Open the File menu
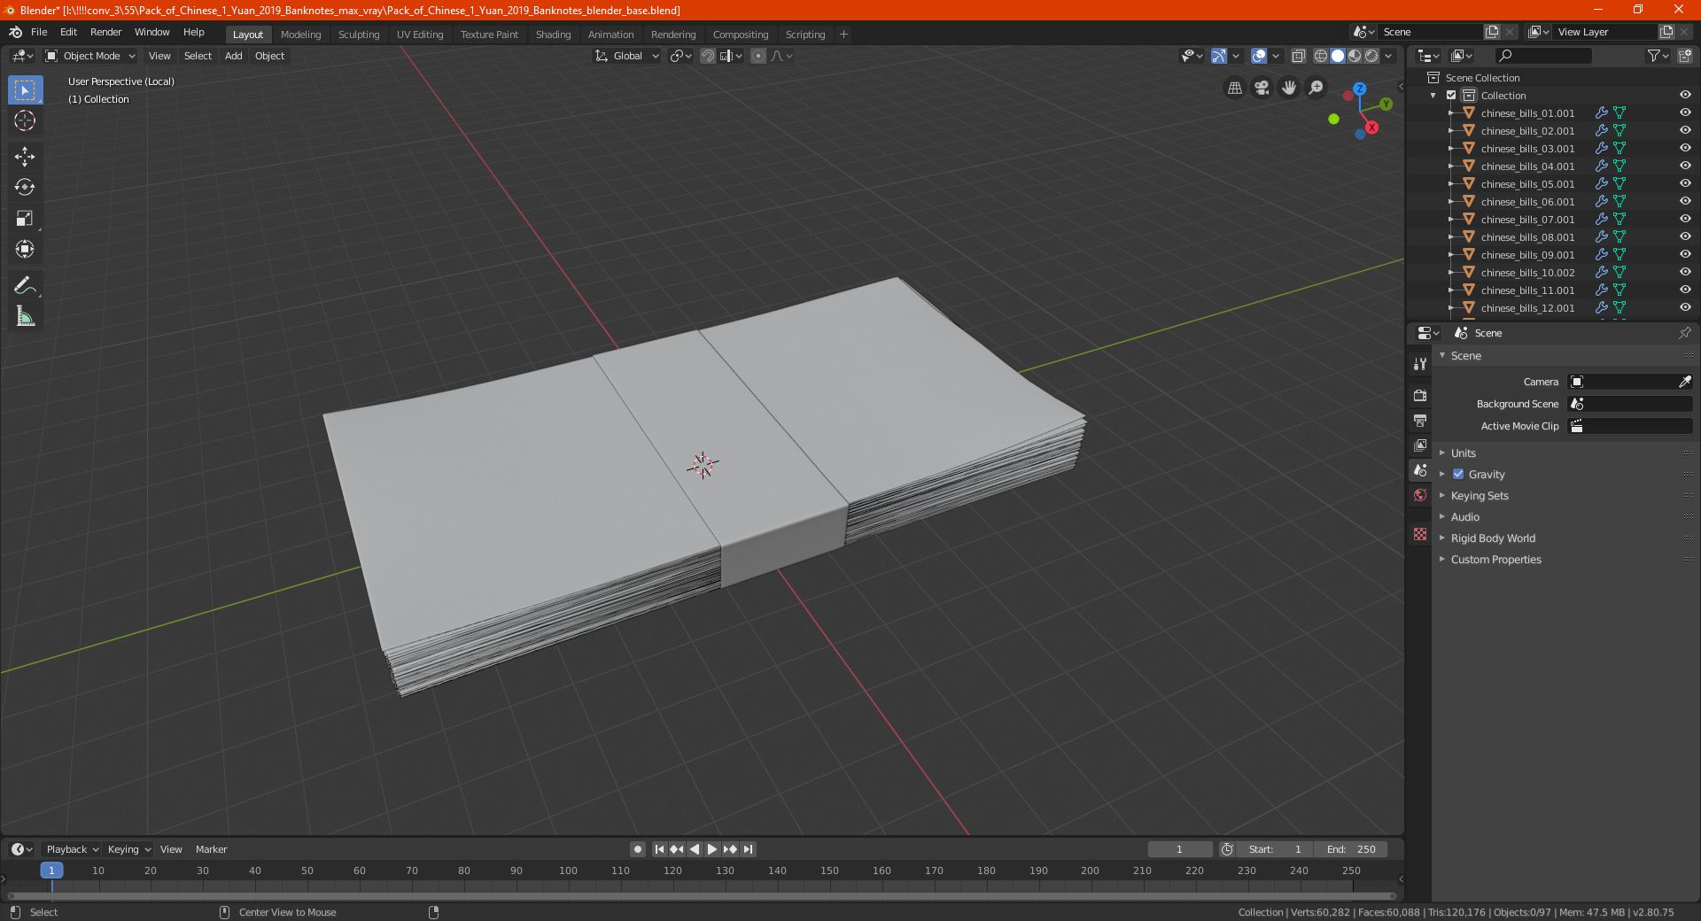The width and height of the screenshot is (1701, 921). tap(39, 32)
